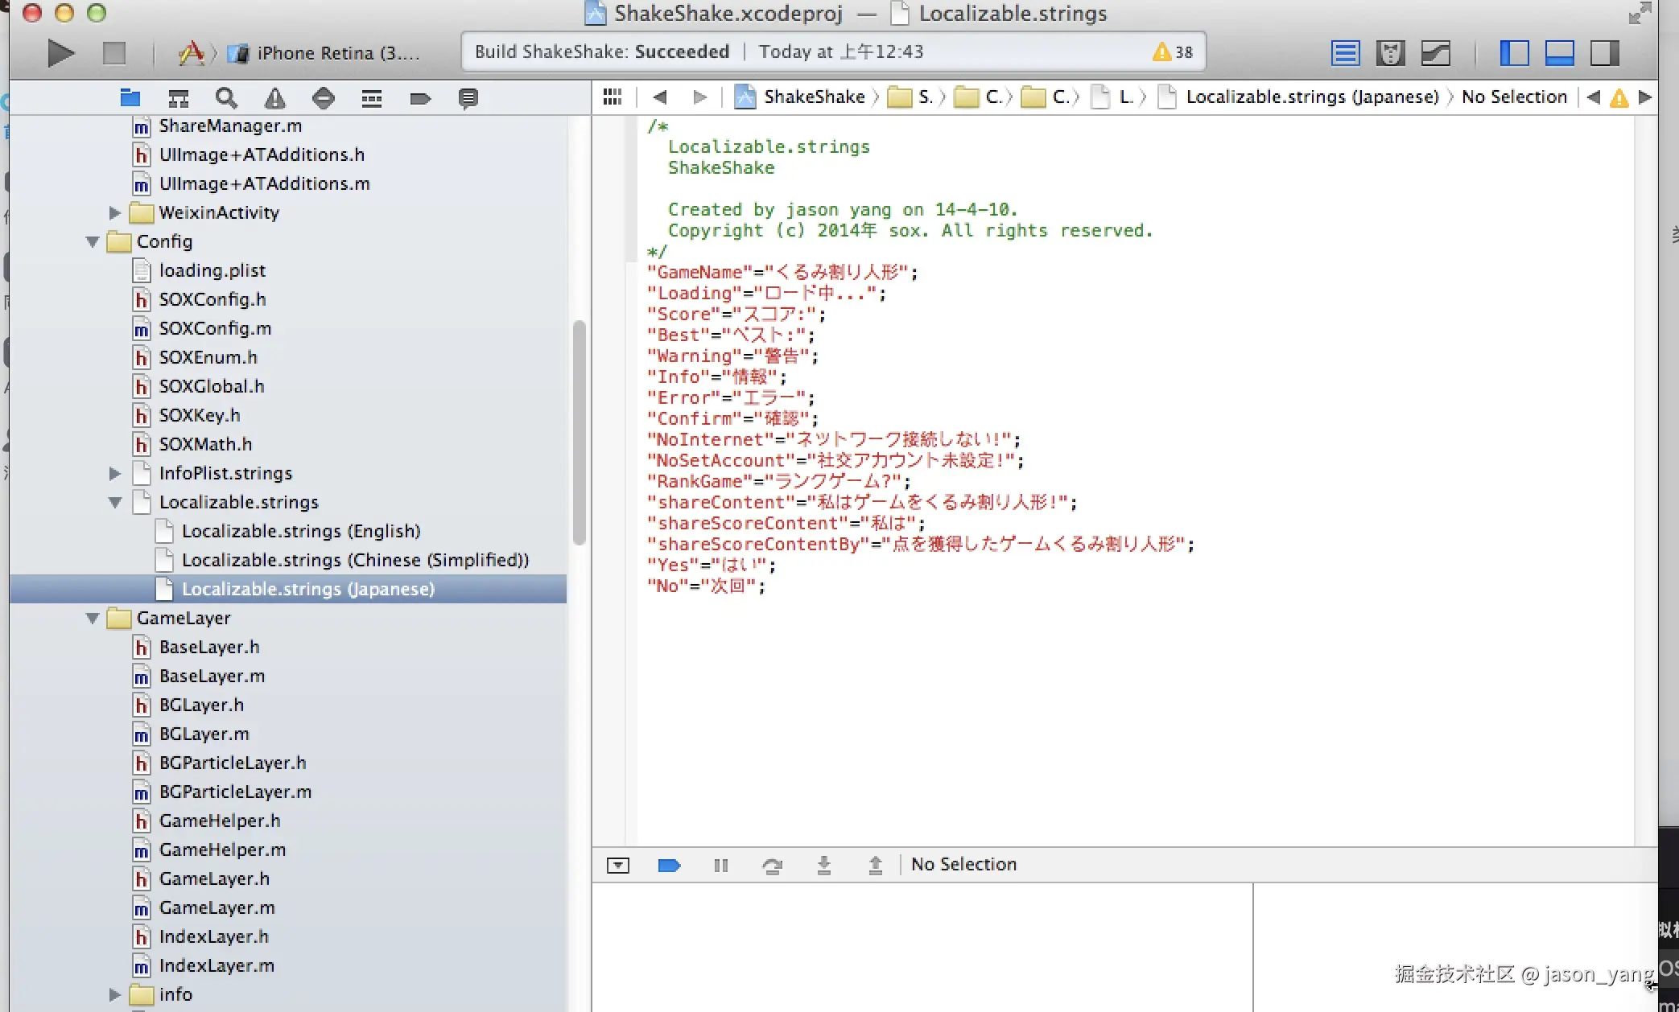Collapse the Localizable.strings group
Viewport: 1679px width, 1012px height.
coord(115,502)
